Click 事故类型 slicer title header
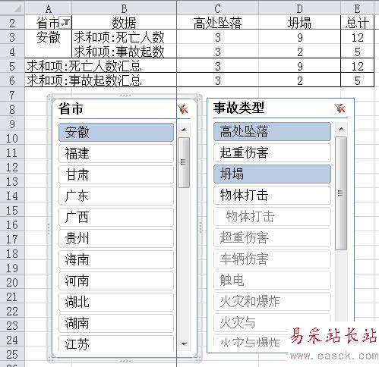The height and width of the screenshot is (367, 379). (x=238, y=108)
